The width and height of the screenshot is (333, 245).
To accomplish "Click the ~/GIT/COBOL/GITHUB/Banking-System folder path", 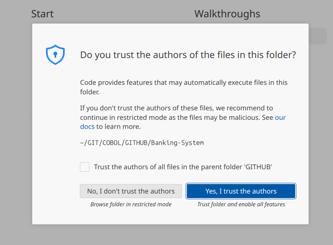I will click(x=142, y=143).
